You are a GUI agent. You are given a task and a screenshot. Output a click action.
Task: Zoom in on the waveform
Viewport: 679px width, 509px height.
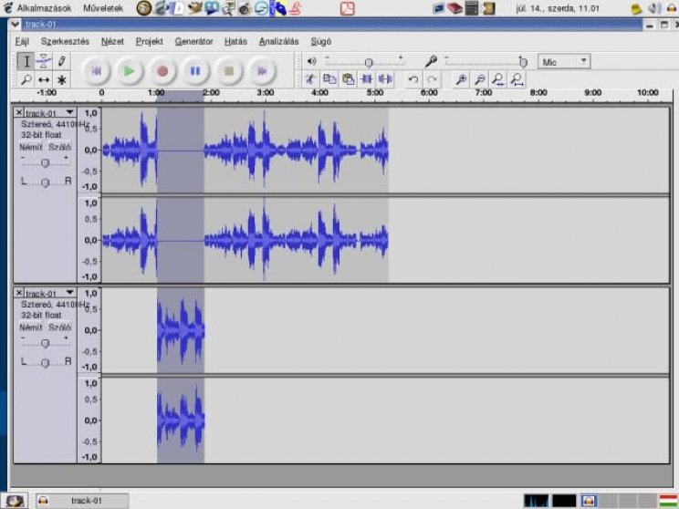coord(461,79)
